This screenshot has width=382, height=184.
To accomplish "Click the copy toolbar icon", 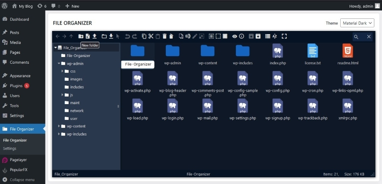I will click(144, 36).
